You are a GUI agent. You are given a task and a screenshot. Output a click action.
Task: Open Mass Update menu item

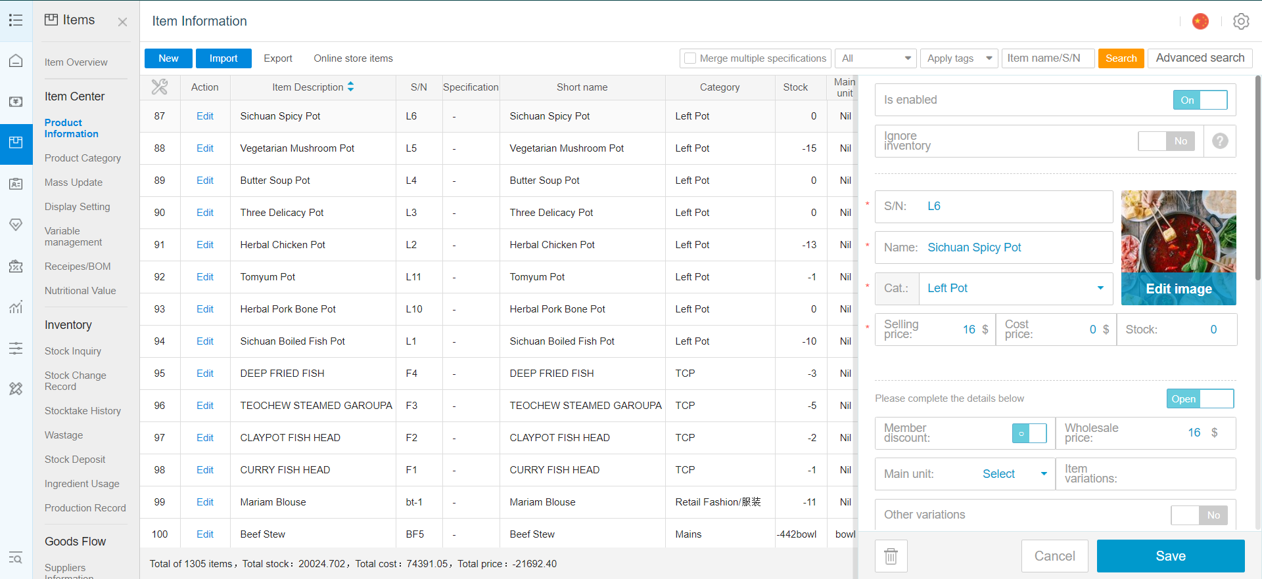tap(74, 182)
